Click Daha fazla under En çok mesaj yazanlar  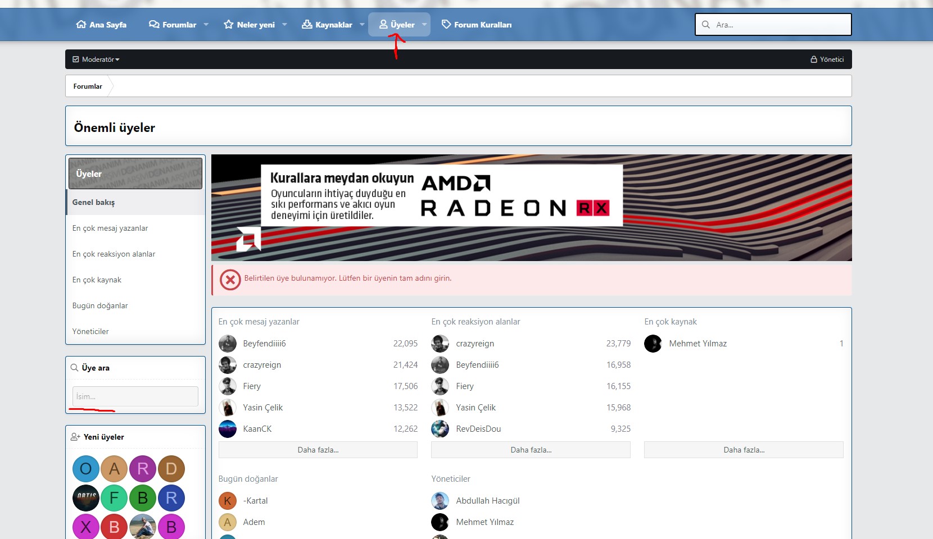coord(318,450)
